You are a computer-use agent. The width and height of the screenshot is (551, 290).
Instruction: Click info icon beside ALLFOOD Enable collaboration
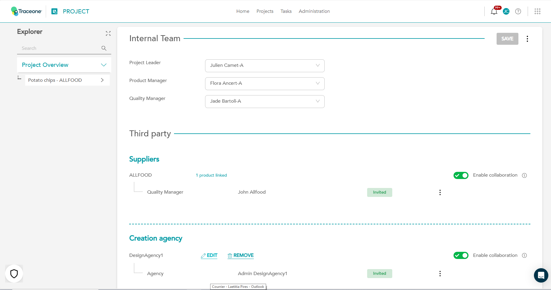coord(524,175)
